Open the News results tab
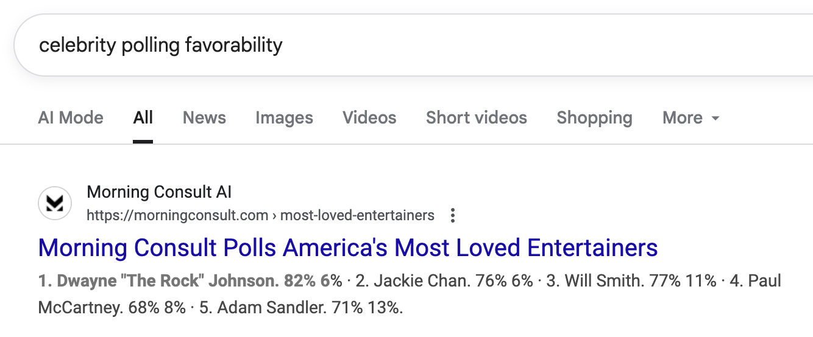The width and height of the screenshot is (813, 337). pos(204,117)
